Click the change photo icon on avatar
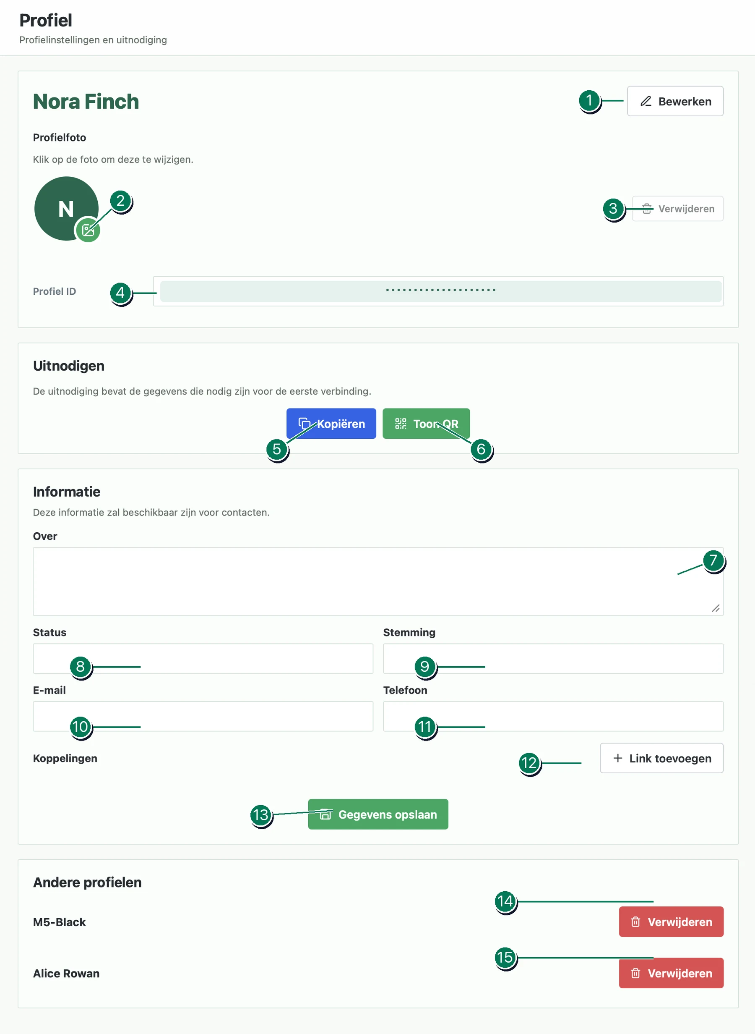 (x=88, y=230)
